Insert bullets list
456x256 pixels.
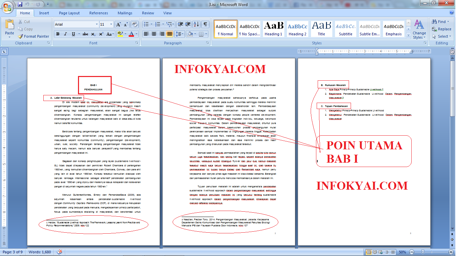click(146, 24)
